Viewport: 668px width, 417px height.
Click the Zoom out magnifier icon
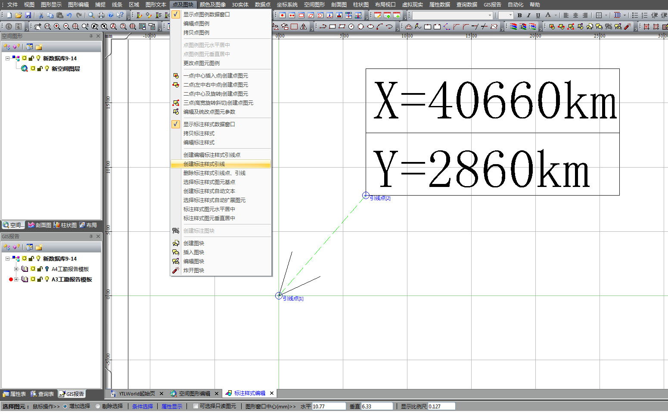pyautogui.click(x=66, y=26)
